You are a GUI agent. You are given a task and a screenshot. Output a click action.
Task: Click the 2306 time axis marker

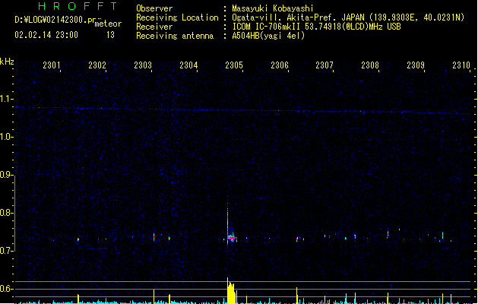pyautogui.click(x=280, y=65)
